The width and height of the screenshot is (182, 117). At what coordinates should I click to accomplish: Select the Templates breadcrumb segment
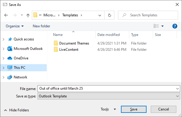tap(70, 15)
